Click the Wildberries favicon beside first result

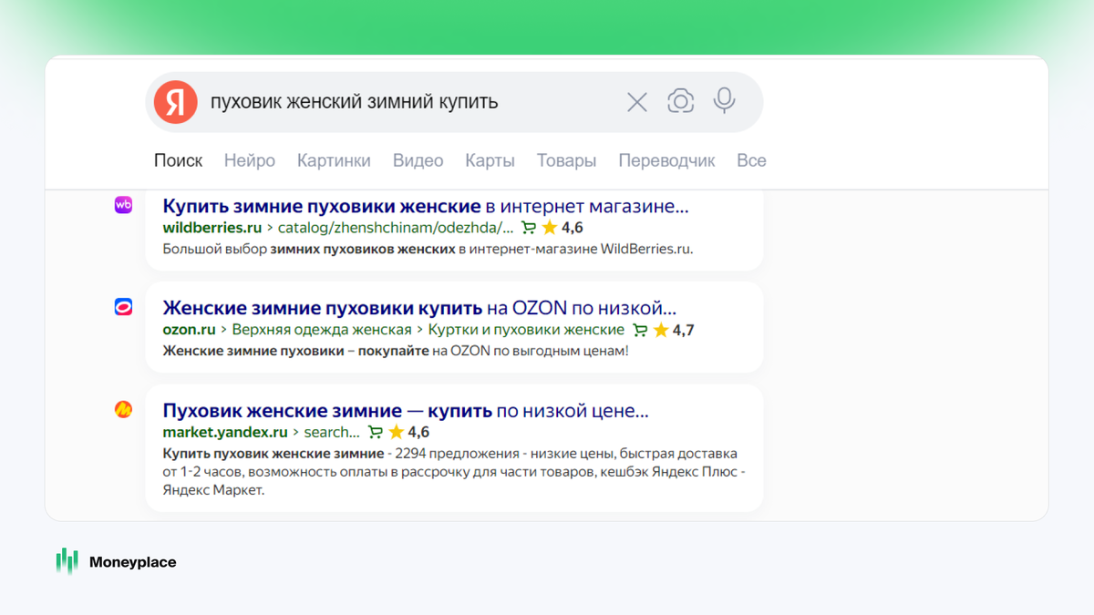[x=123, y=205]
